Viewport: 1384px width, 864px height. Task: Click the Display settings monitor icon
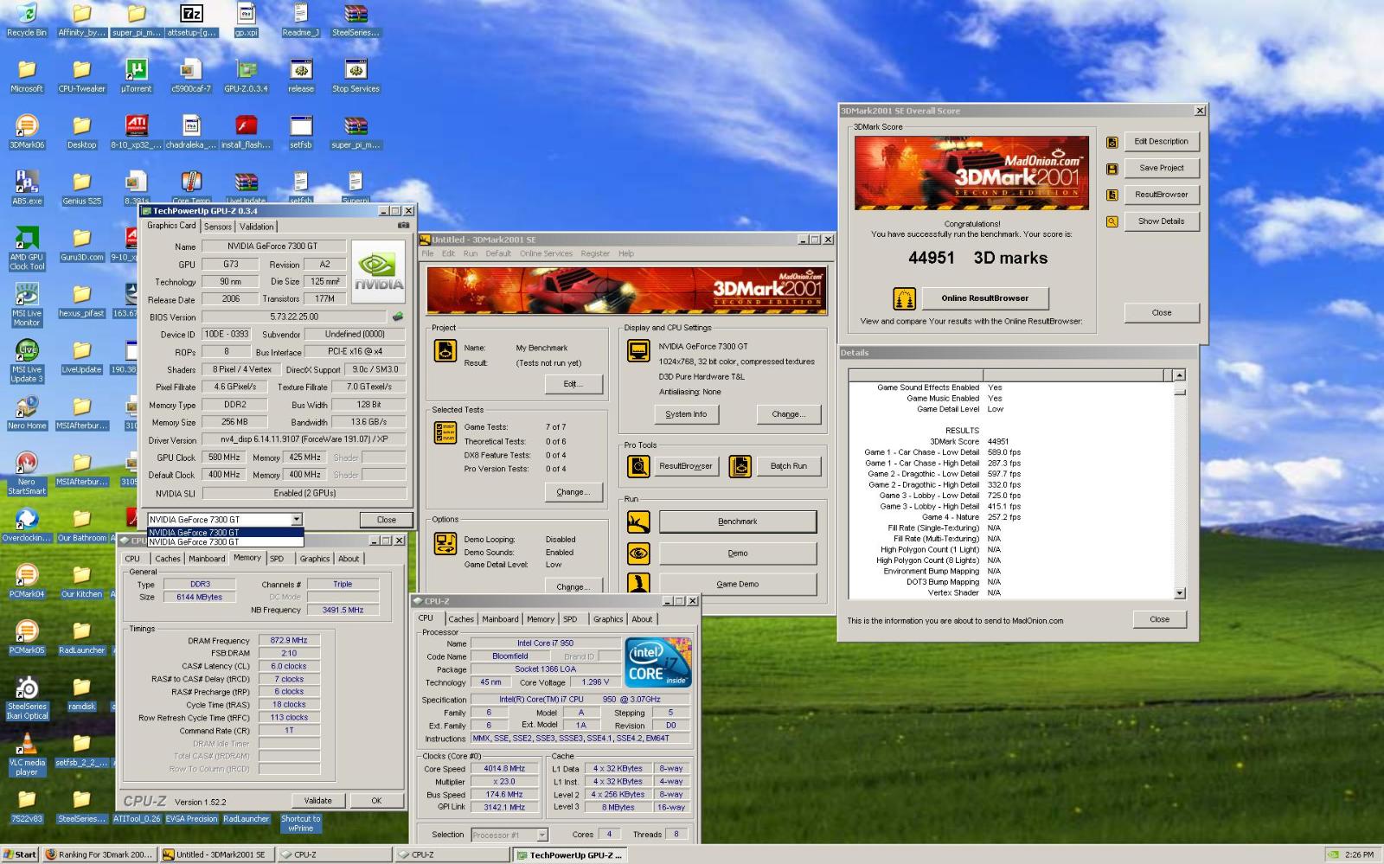tap(638, 350)
